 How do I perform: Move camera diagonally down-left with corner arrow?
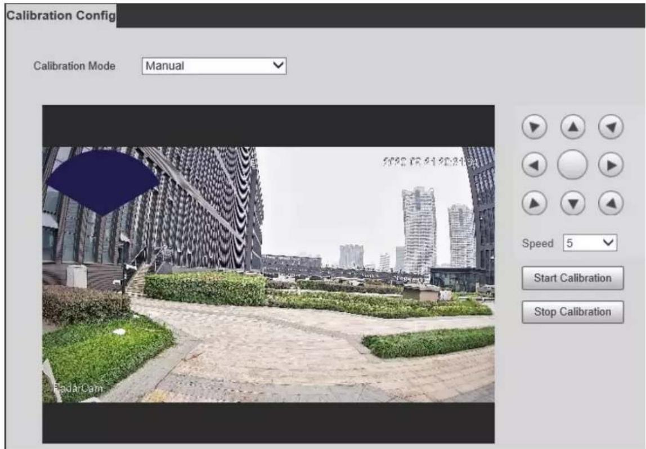coord(535,203)
